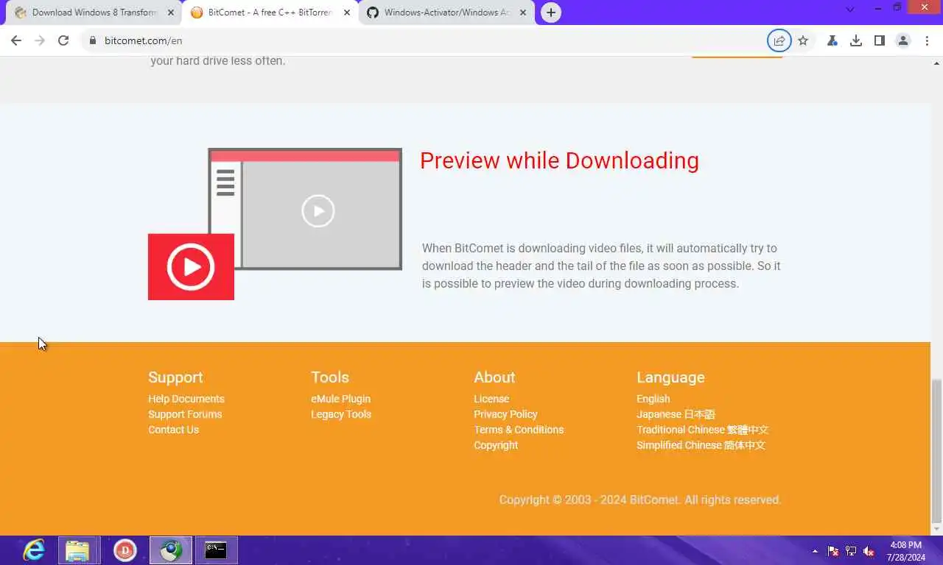Close the Windows-Activator GitHub tab
Image resolution: width=943 pixels, height=565 pixels.
point(523,13)
